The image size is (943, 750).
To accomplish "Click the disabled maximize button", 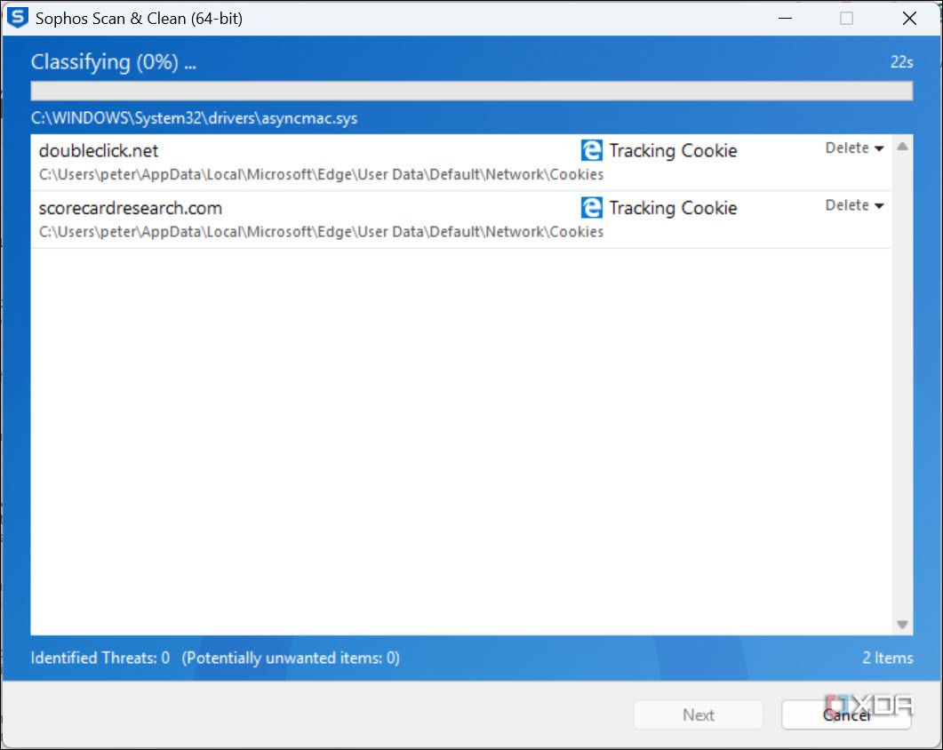I will [x=846, y=18].
